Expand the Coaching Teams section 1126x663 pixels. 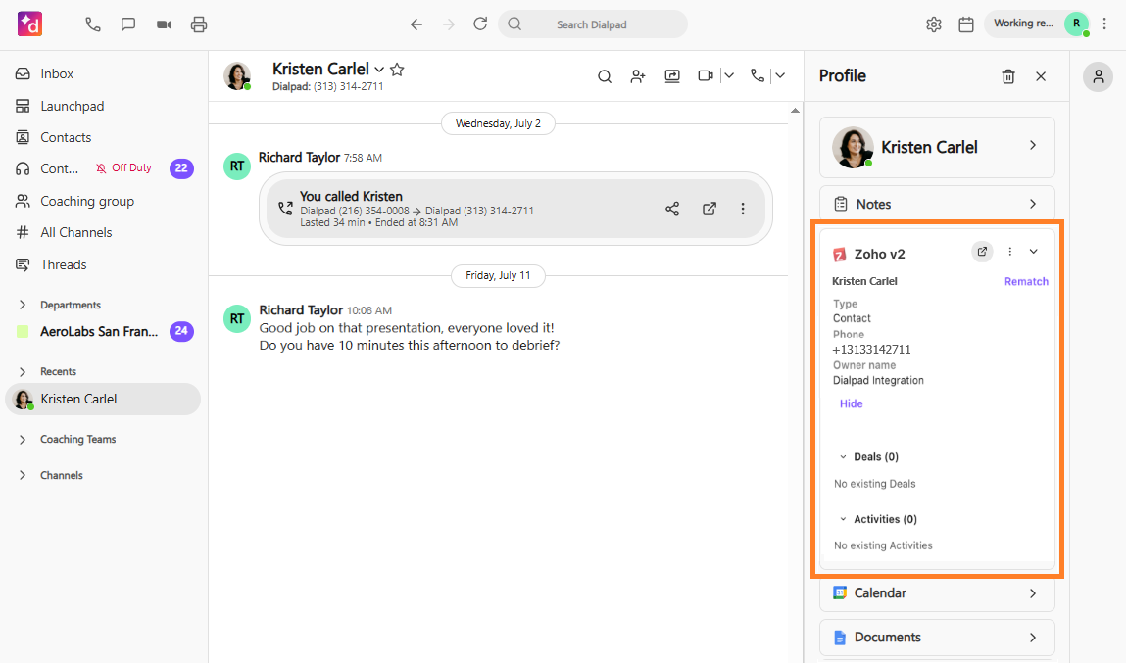coord(23,439)
